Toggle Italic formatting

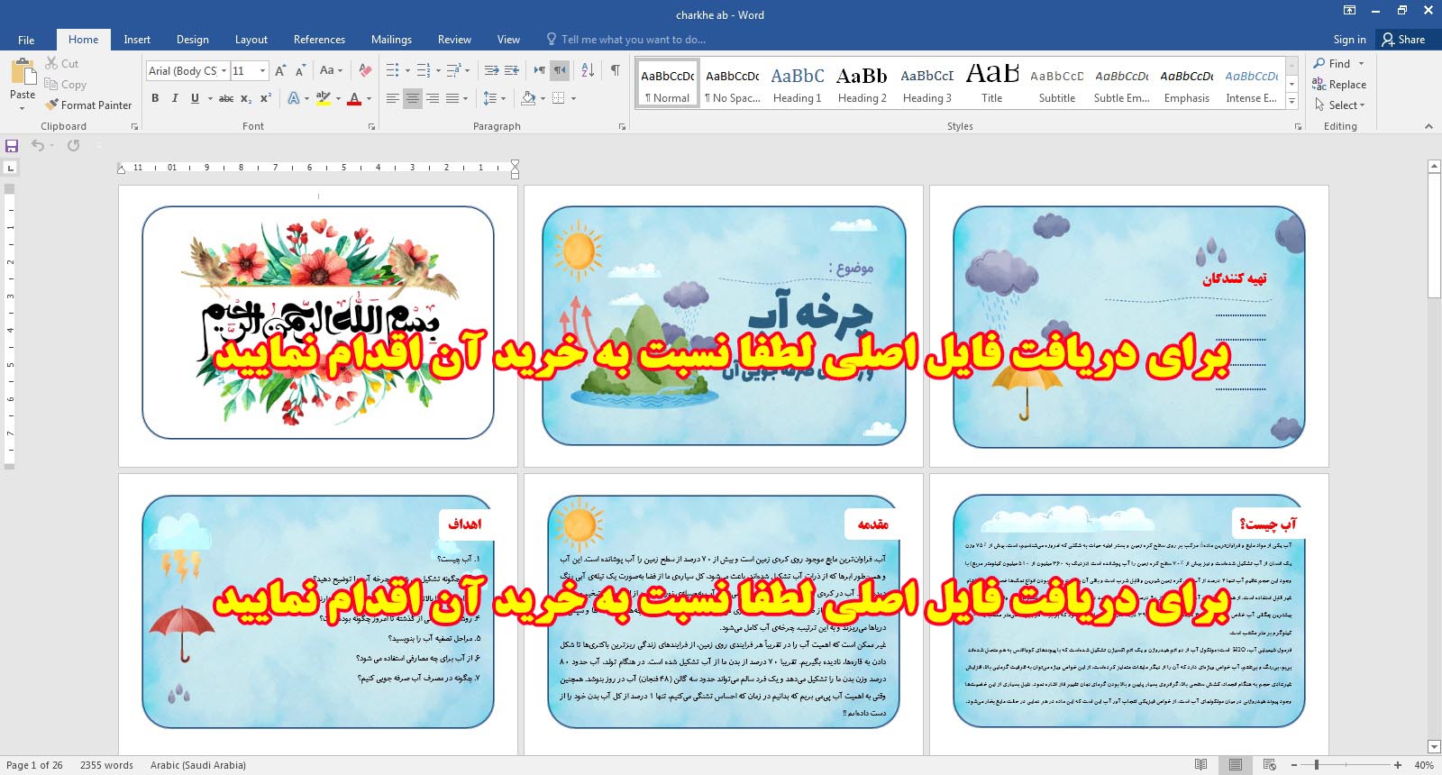coord(175,98)
